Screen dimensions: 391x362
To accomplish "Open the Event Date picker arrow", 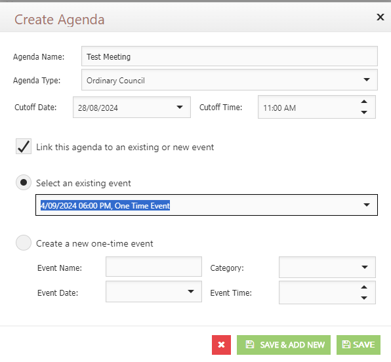I will [x=191, y=291].
